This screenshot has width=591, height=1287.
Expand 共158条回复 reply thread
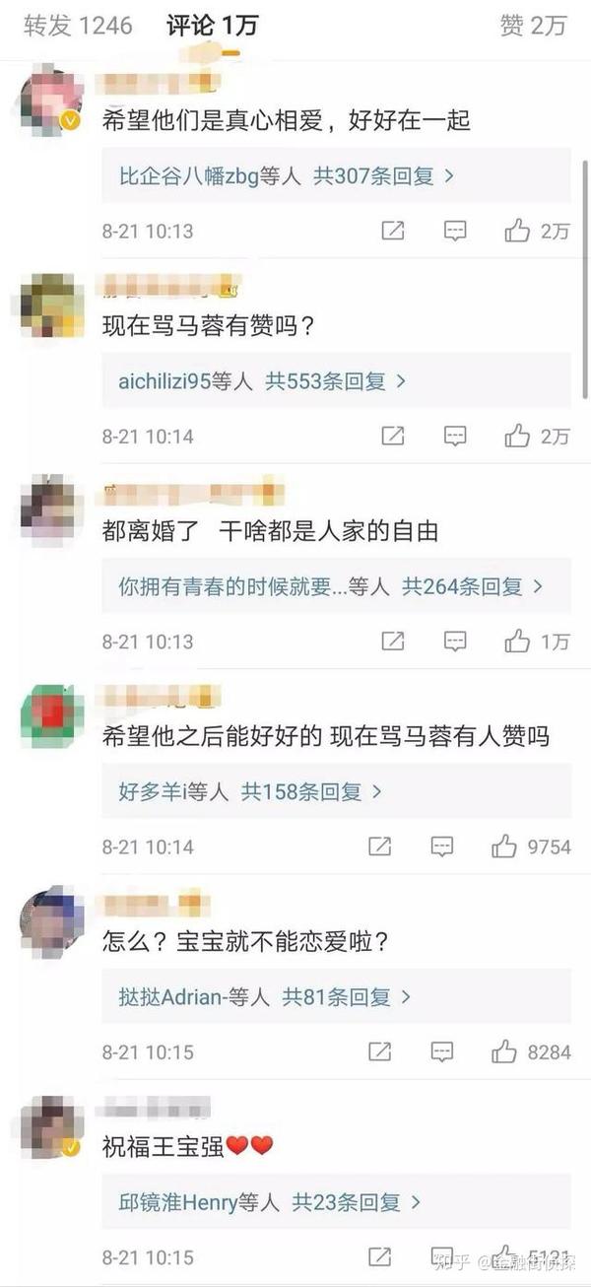[x=312, y=791]
